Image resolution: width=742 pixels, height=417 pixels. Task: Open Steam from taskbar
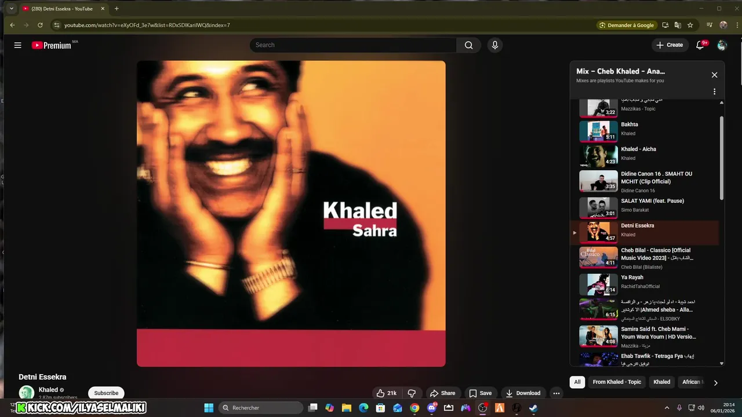(533, 408)
